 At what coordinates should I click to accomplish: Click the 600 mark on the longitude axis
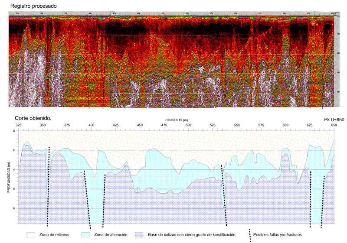pos(285,125)
